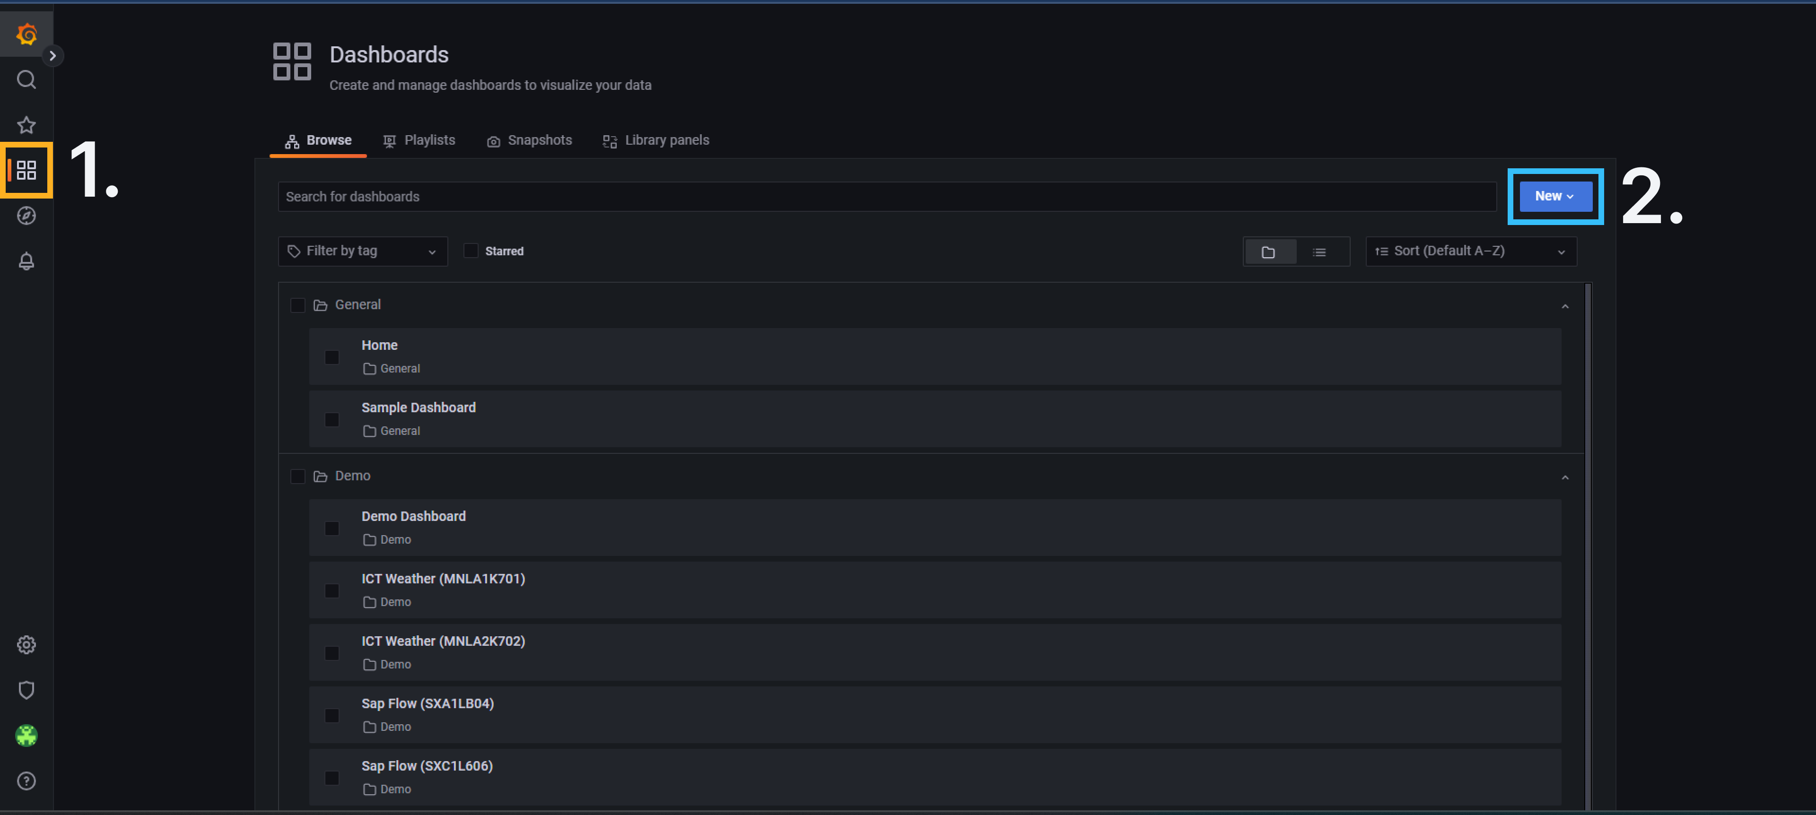This screenshot has width=1816, height=815.
Task: Check Sap Flow (SXC1L606) checkbox
Action: click(x=332, y=778)
